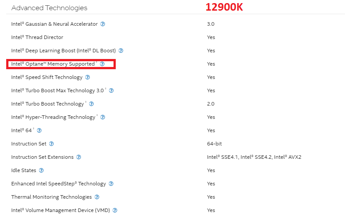Click the SSE4.1, SSE4.2, AVX2 value text
The height and width of the screenshot is (224, 345).
[x=254, y=157]
